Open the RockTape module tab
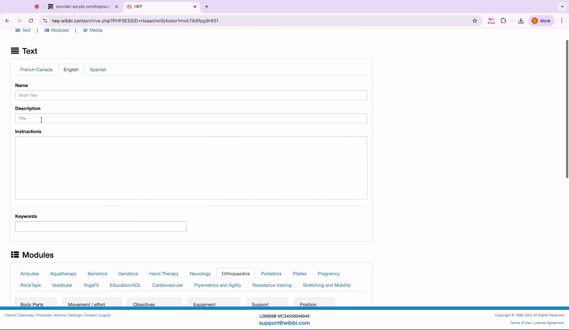 [31, 285]
